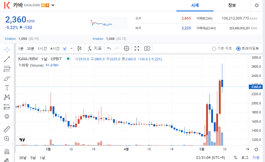Screen dimensions: 265x162
Task: Open page settings gear at top right
Action: 257,5
